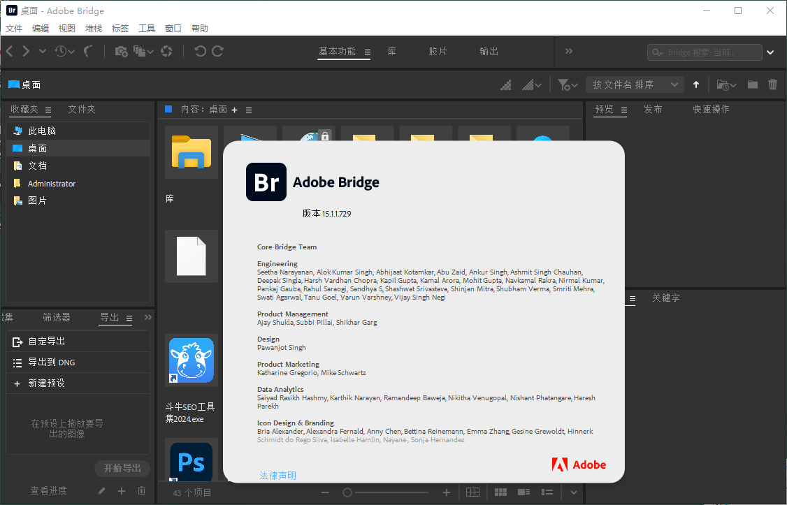The image size is (787, 505).
Task: Switch to the 基本功能 workspace
Action: click(x=337, y=51)
